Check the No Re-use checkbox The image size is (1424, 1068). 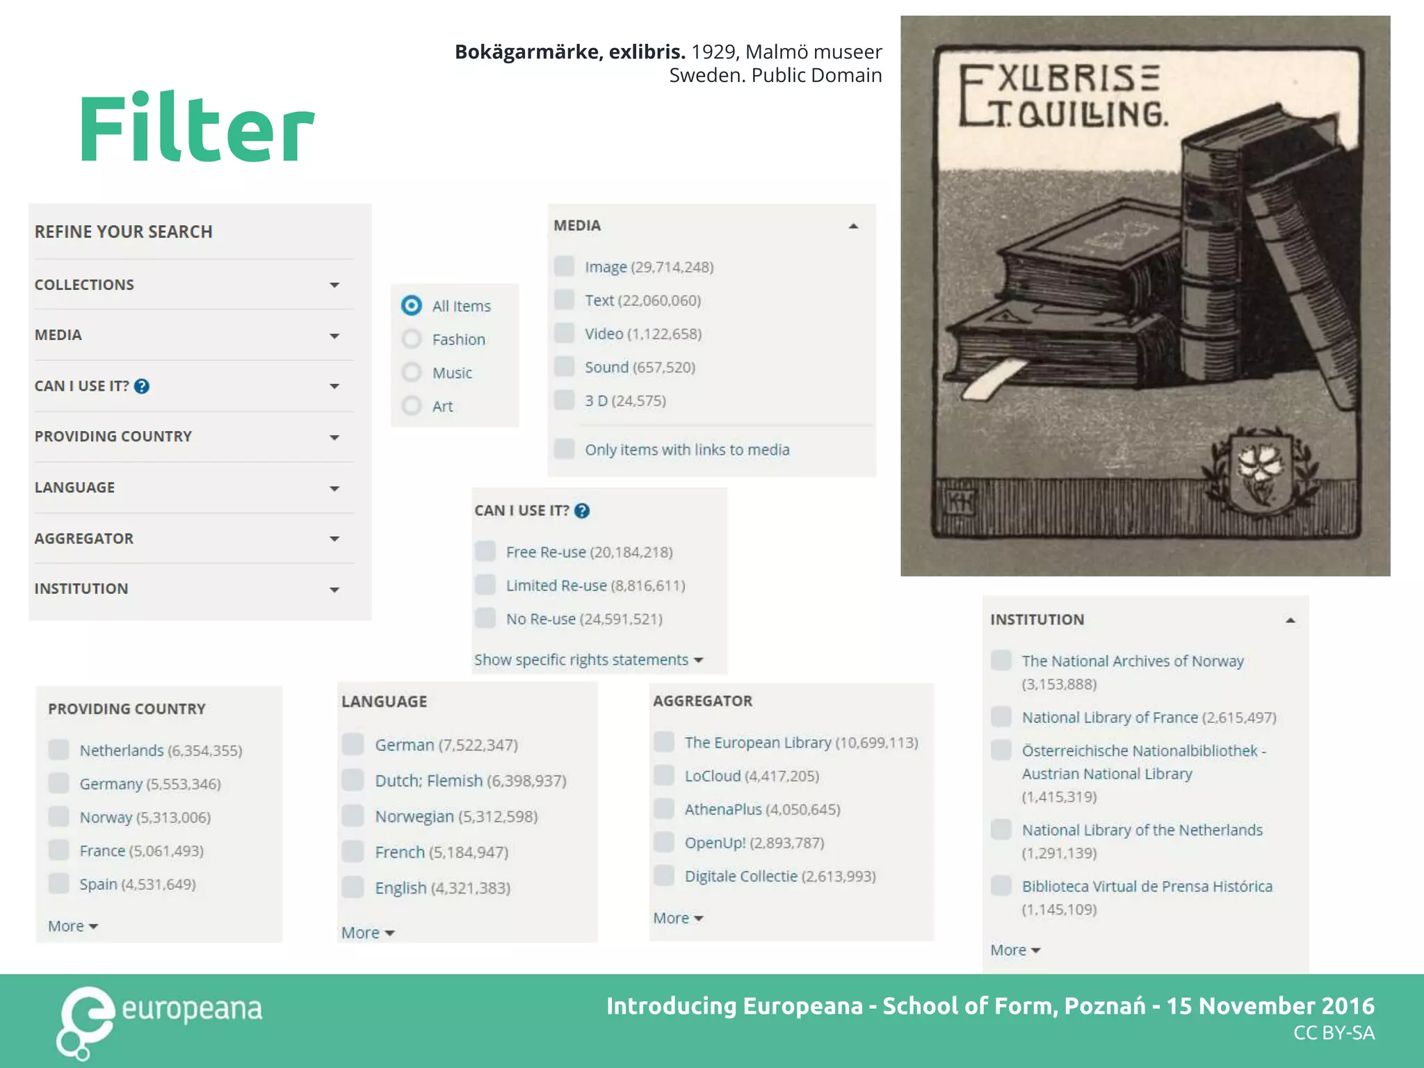coord(485,618)
